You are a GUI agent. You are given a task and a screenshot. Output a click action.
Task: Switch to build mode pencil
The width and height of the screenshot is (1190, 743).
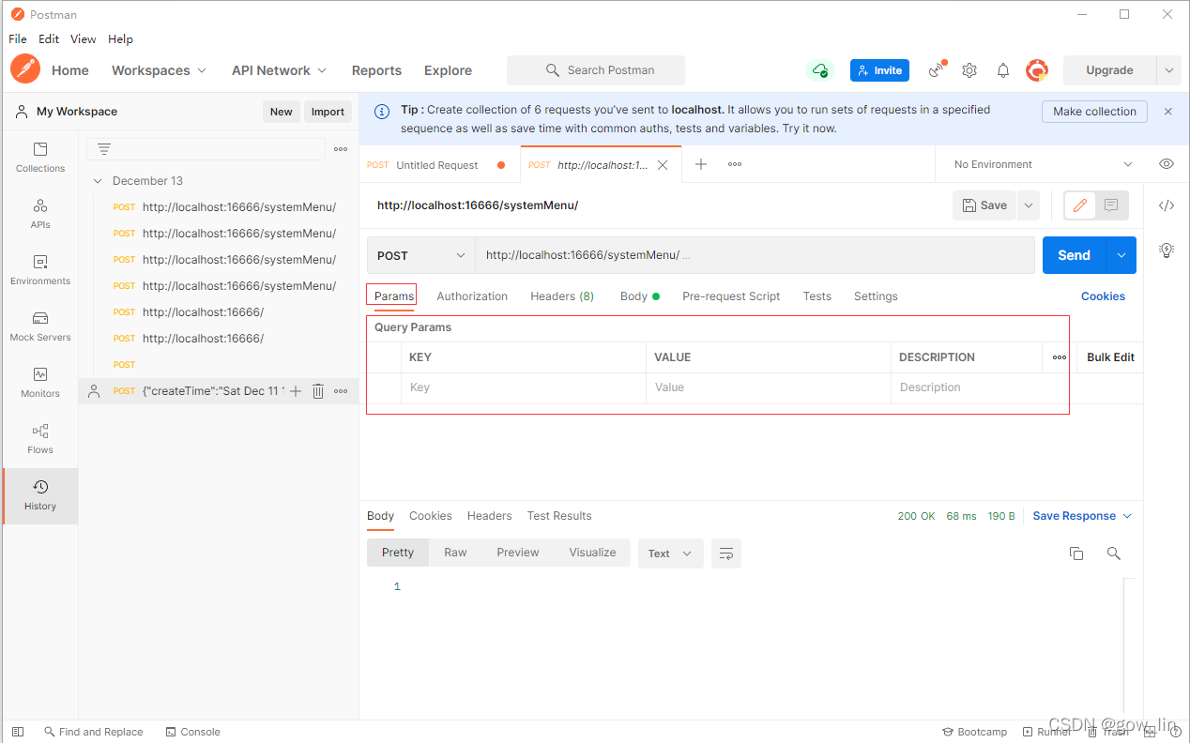click(1080, 205)
